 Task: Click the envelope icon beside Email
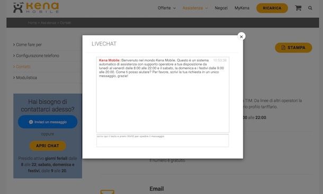point(107,192)
